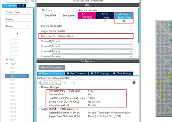Open the DMA Settings tab
This screenshot has height=122, width=172.
point(122,73)
